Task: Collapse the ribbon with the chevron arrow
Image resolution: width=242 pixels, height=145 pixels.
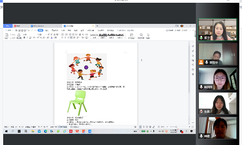Action: [193, 30]
